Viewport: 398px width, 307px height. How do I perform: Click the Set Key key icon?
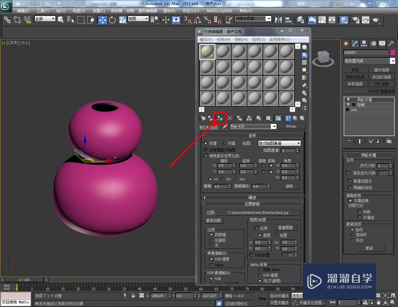(262, 299)
